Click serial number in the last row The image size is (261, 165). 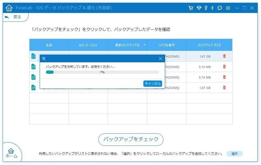pos(172,88)
